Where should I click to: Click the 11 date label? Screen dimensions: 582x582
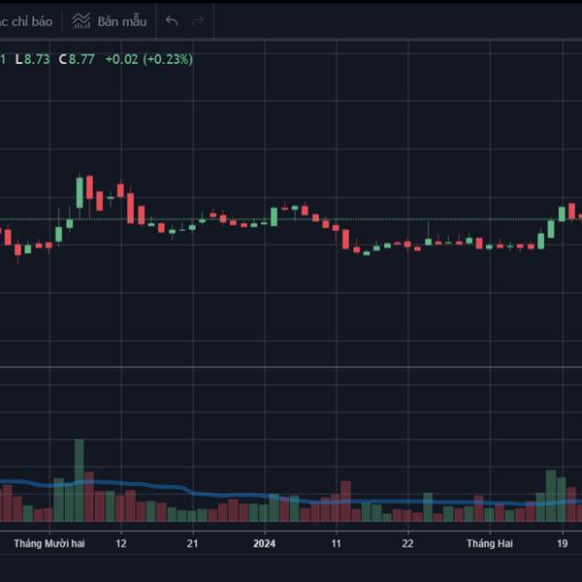(x=336, y=544)
